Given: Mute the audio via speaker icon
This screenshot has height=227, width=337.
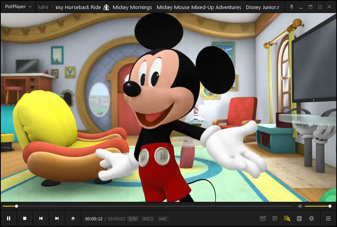Looking at the screenshot, I should [x=300, y=206].
